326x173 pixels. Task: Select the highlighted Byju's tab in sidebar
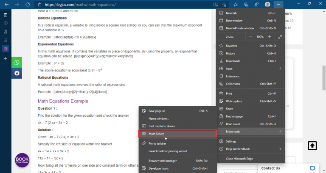pyautogui.click(x=6, y=49)
